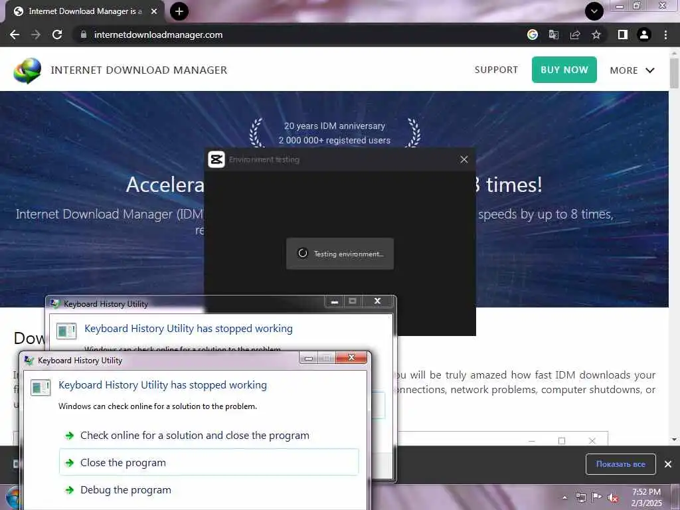Dismiss the downloads bar with the X
680x510 pixels.
click(668, 464)
